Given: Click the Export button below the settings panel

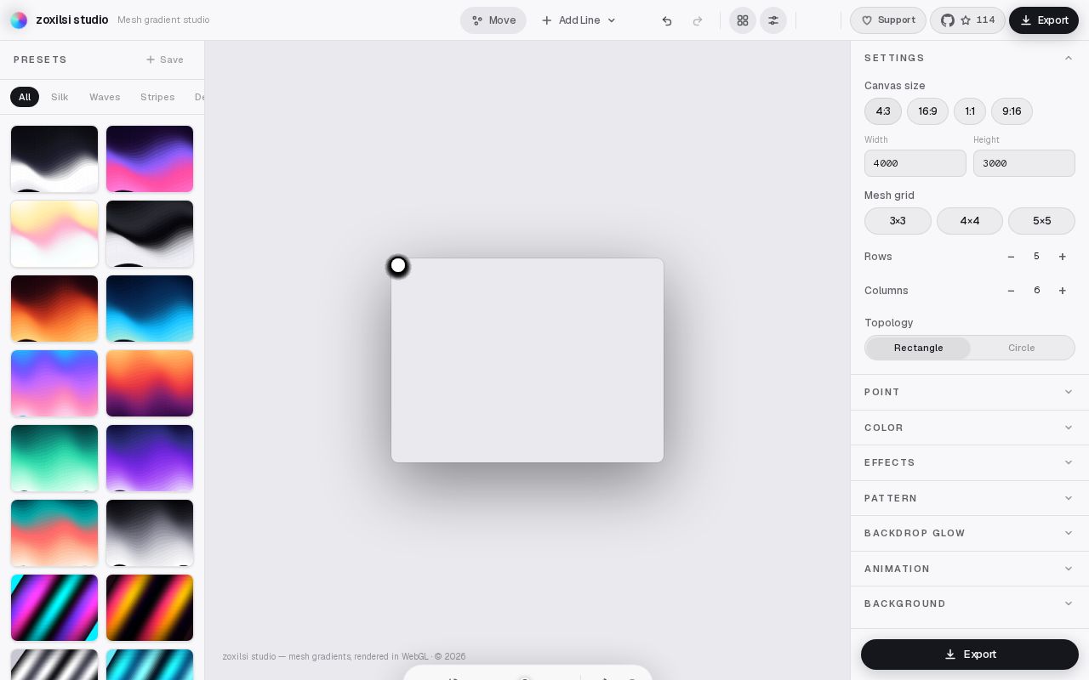Looking at the screenshot, I should (x=970, y=654).
